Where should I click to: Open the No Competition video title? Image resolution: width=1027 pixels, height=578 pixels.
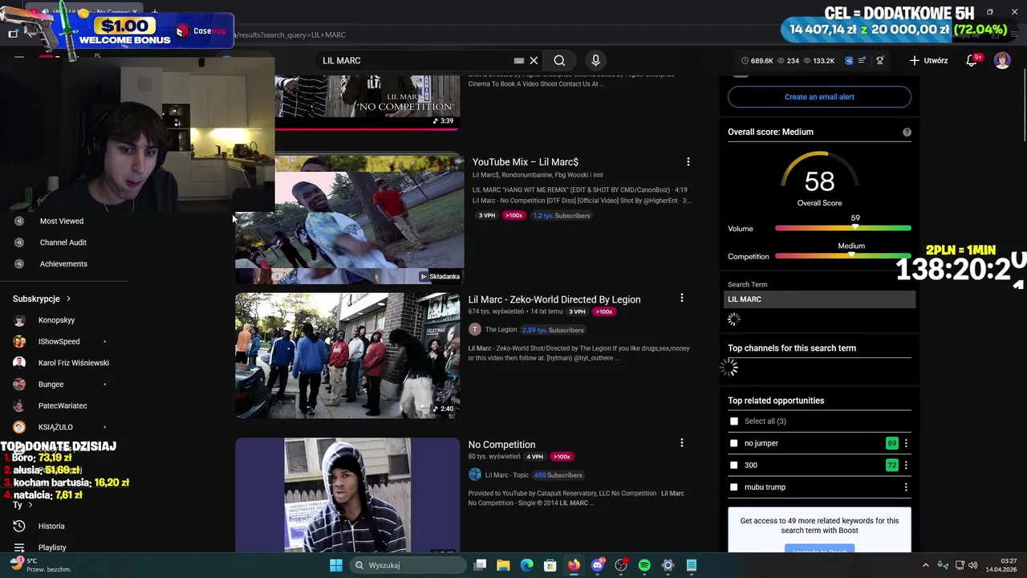coord(501,444)
